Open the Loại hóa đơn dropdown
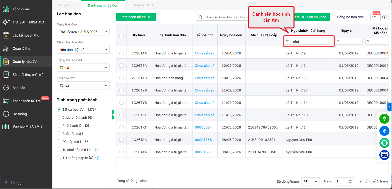Viewport: 392px width, 189px height. click(x=83, y=85)
